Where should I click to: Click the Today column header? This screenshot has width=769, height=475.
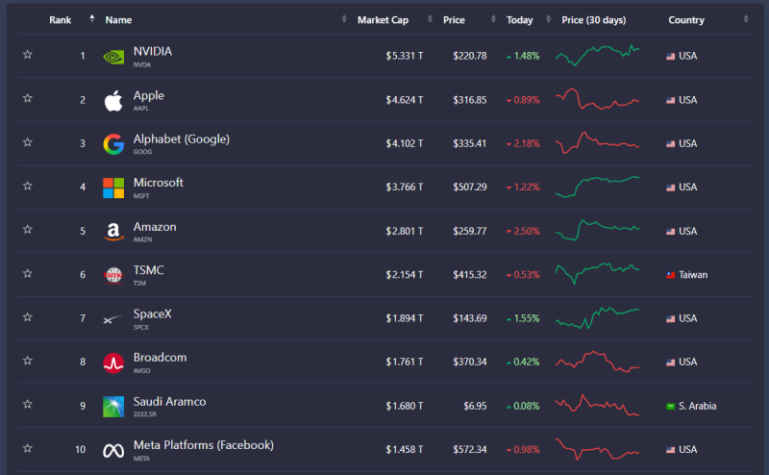coord(519,20)
